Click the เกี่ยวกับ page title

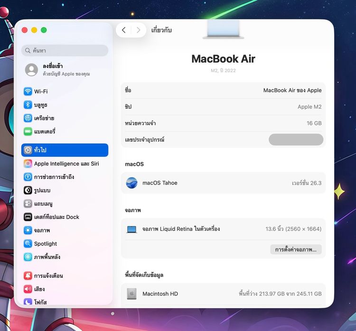pyautogui.click(x=161, y=30)
